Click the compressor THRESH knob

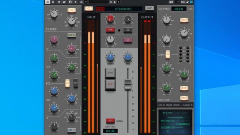click(184, 33)
